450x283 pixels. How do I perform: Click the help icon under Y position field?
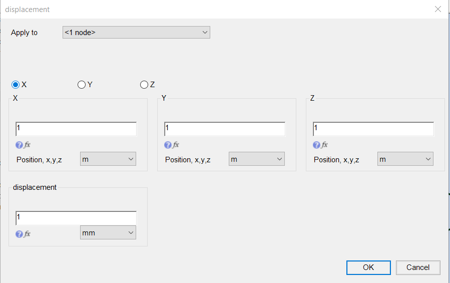point(168,145)
